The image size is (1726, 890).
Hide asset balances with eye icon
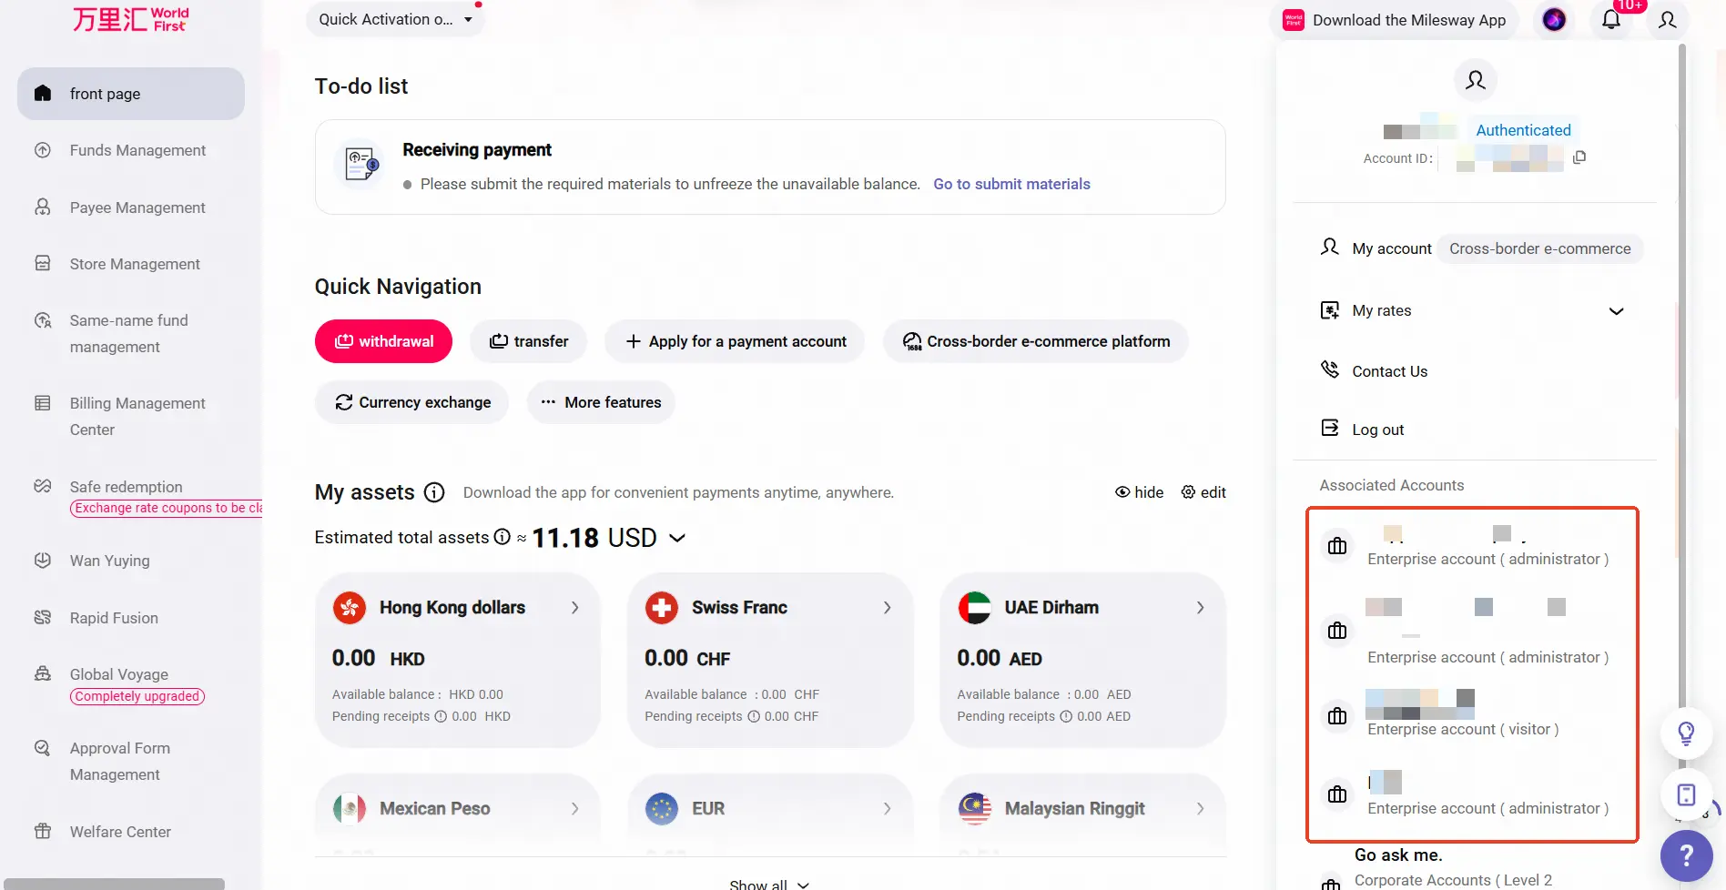pyautogui.click(x=1140, y=492)
